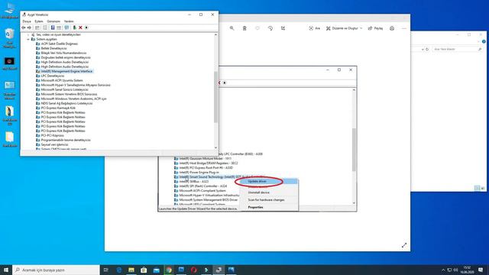Open Chrome from the taskbar

(169, 270)
